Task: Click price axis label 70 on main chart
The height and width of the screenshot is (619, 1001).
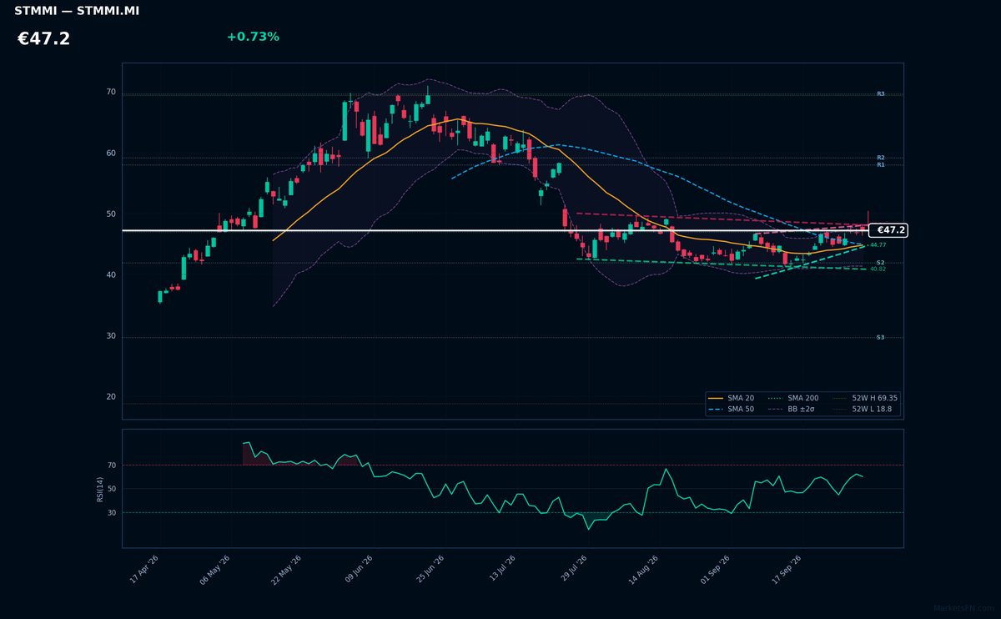Action: pyautogui.click(x=111, y=92)
